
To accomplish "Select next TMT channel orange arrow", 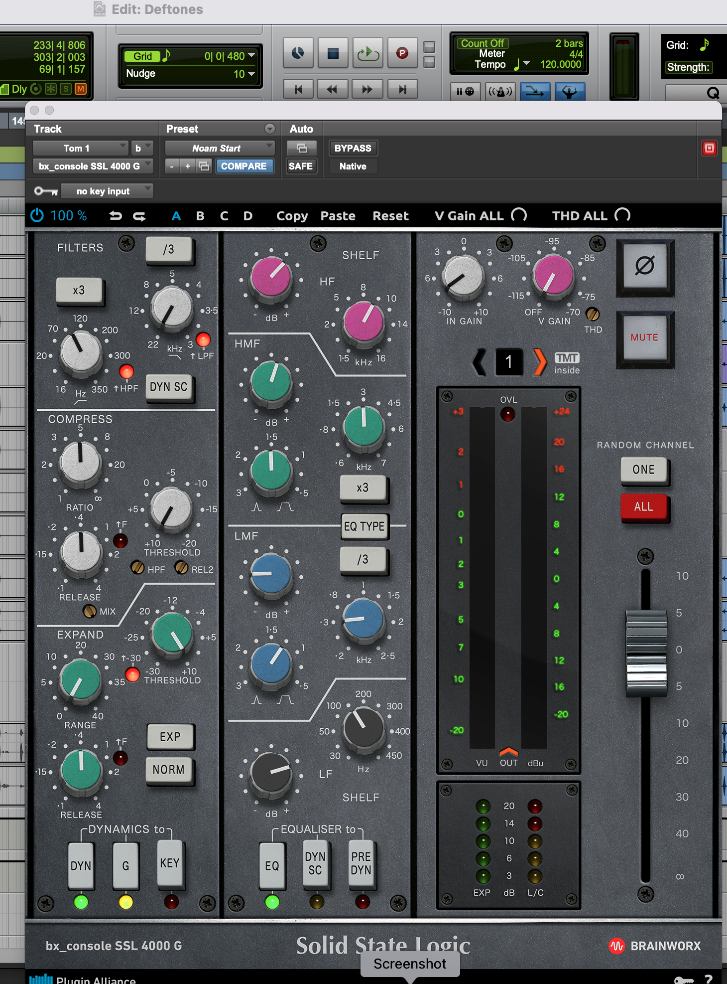I will tap(539, 362).
